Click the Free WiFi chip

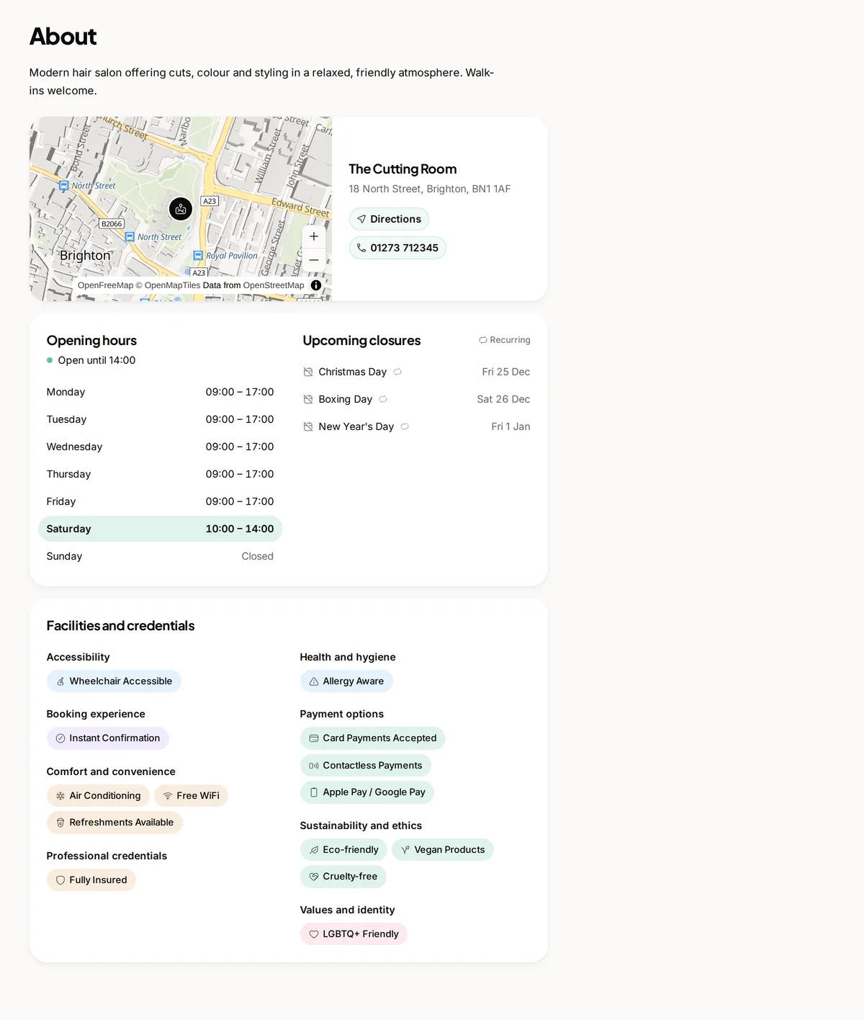coord(191,796)
